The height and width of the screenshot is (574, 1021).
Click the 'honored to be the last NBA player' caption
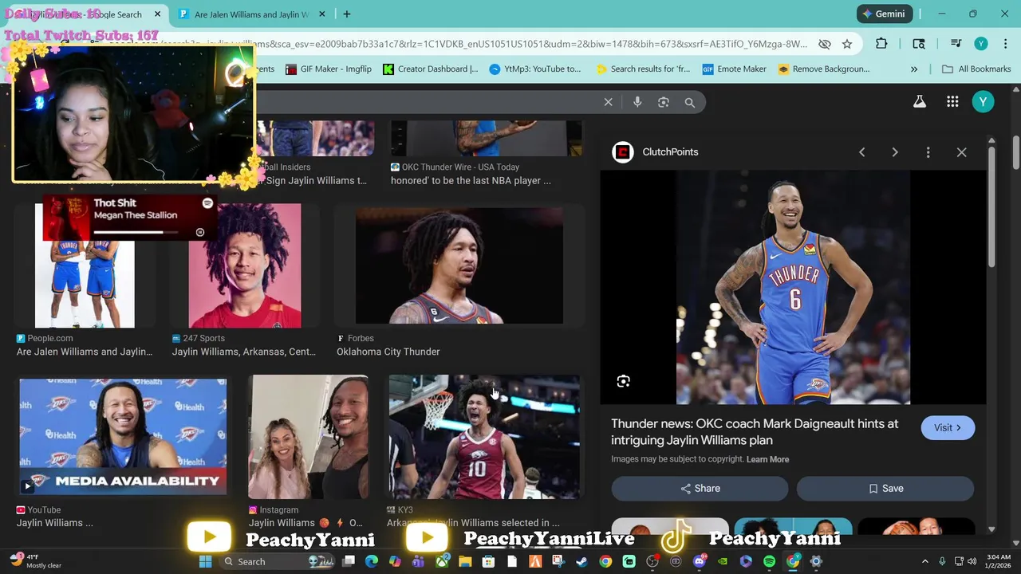tap(471, 181)
